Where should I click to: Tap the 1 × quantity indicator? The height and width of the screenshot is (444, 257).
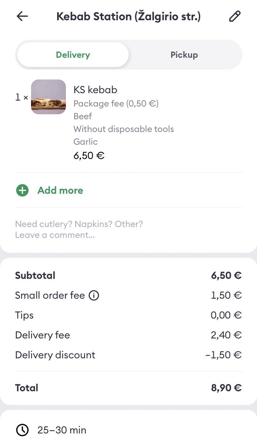21,97
